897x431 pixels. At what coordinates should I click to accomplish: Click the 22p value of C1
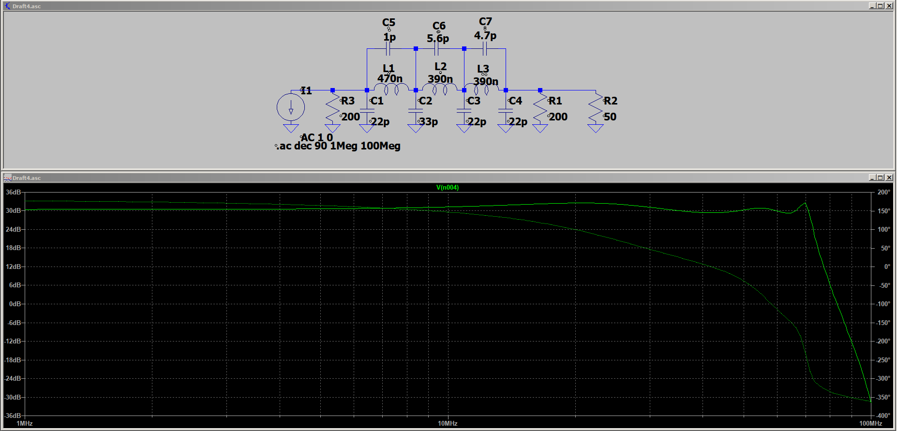[380, 121]
